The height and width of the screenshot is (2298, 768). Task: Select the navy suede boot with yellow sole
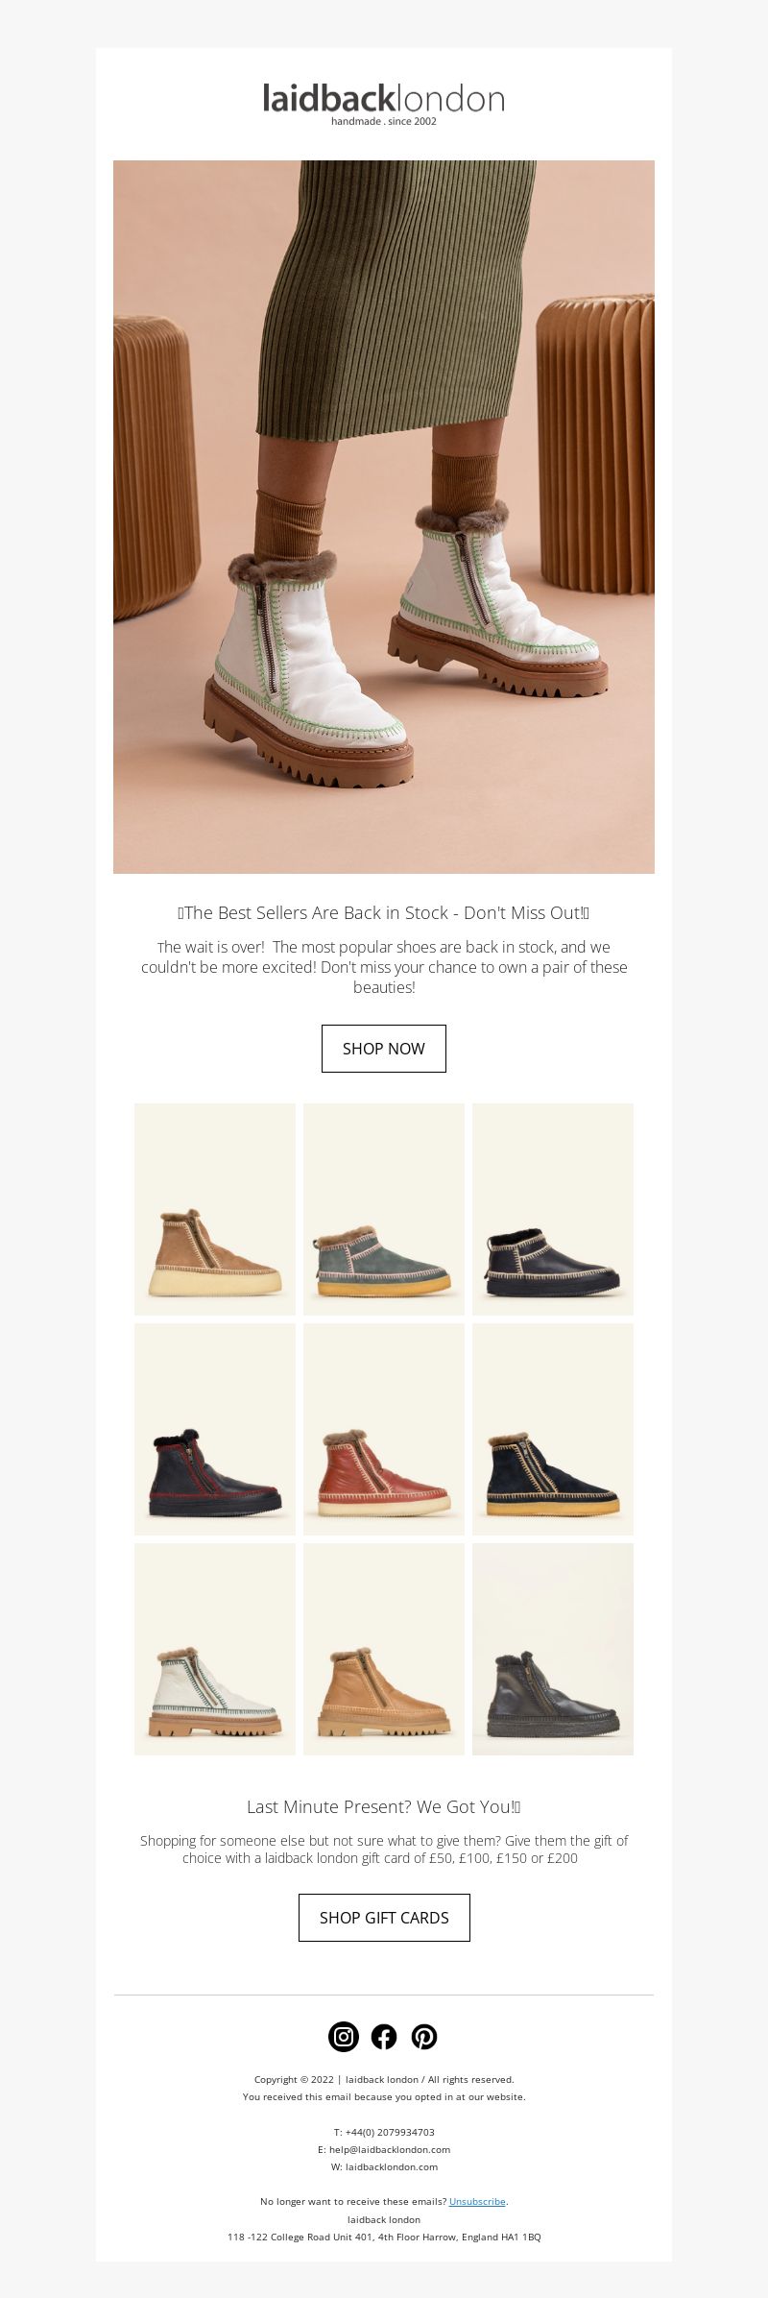click(x=553, y=1429)
